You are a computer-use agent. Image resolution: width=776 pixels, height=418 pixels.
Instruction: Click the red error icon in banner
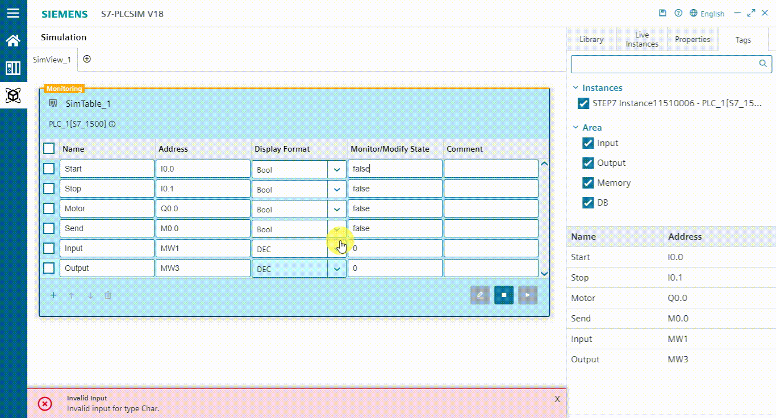(45, 404)
